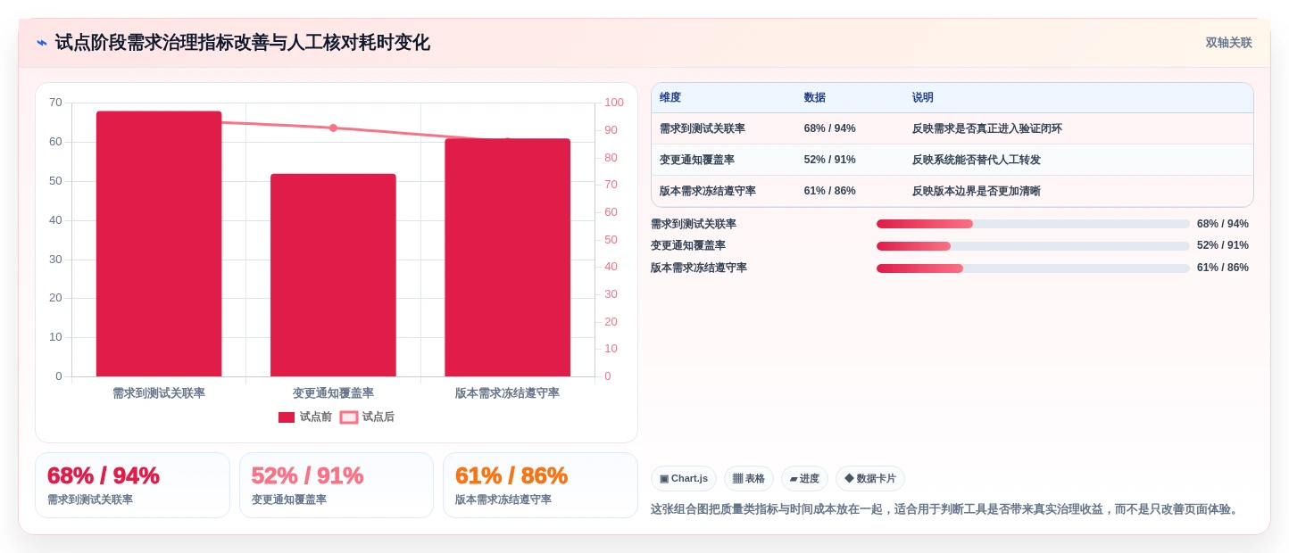
Task: Click x-axis label 版本需求冻结遵守率
Action: (x=507, y=392)
